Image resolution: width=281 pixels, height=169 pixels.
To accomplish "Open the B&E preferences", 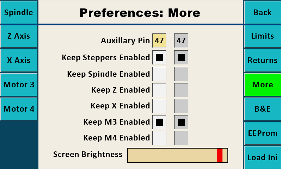I will (262, 109).
